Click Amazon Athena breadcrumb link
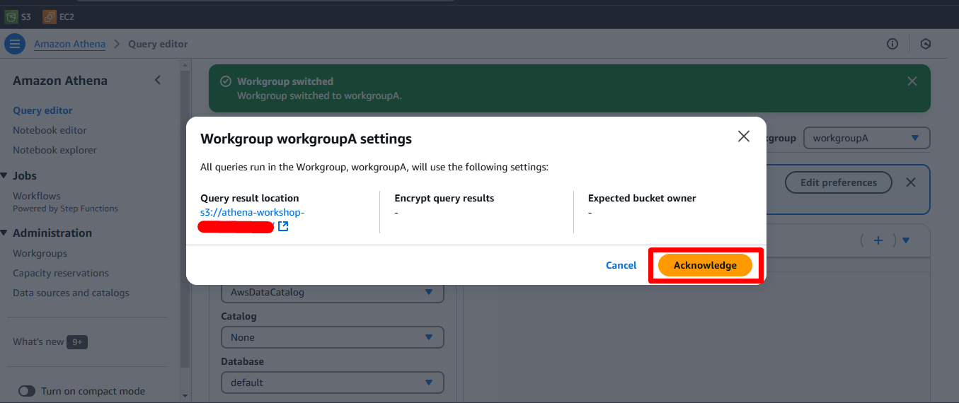The height and width of the screenshot is (403, 959). [69, 44]
